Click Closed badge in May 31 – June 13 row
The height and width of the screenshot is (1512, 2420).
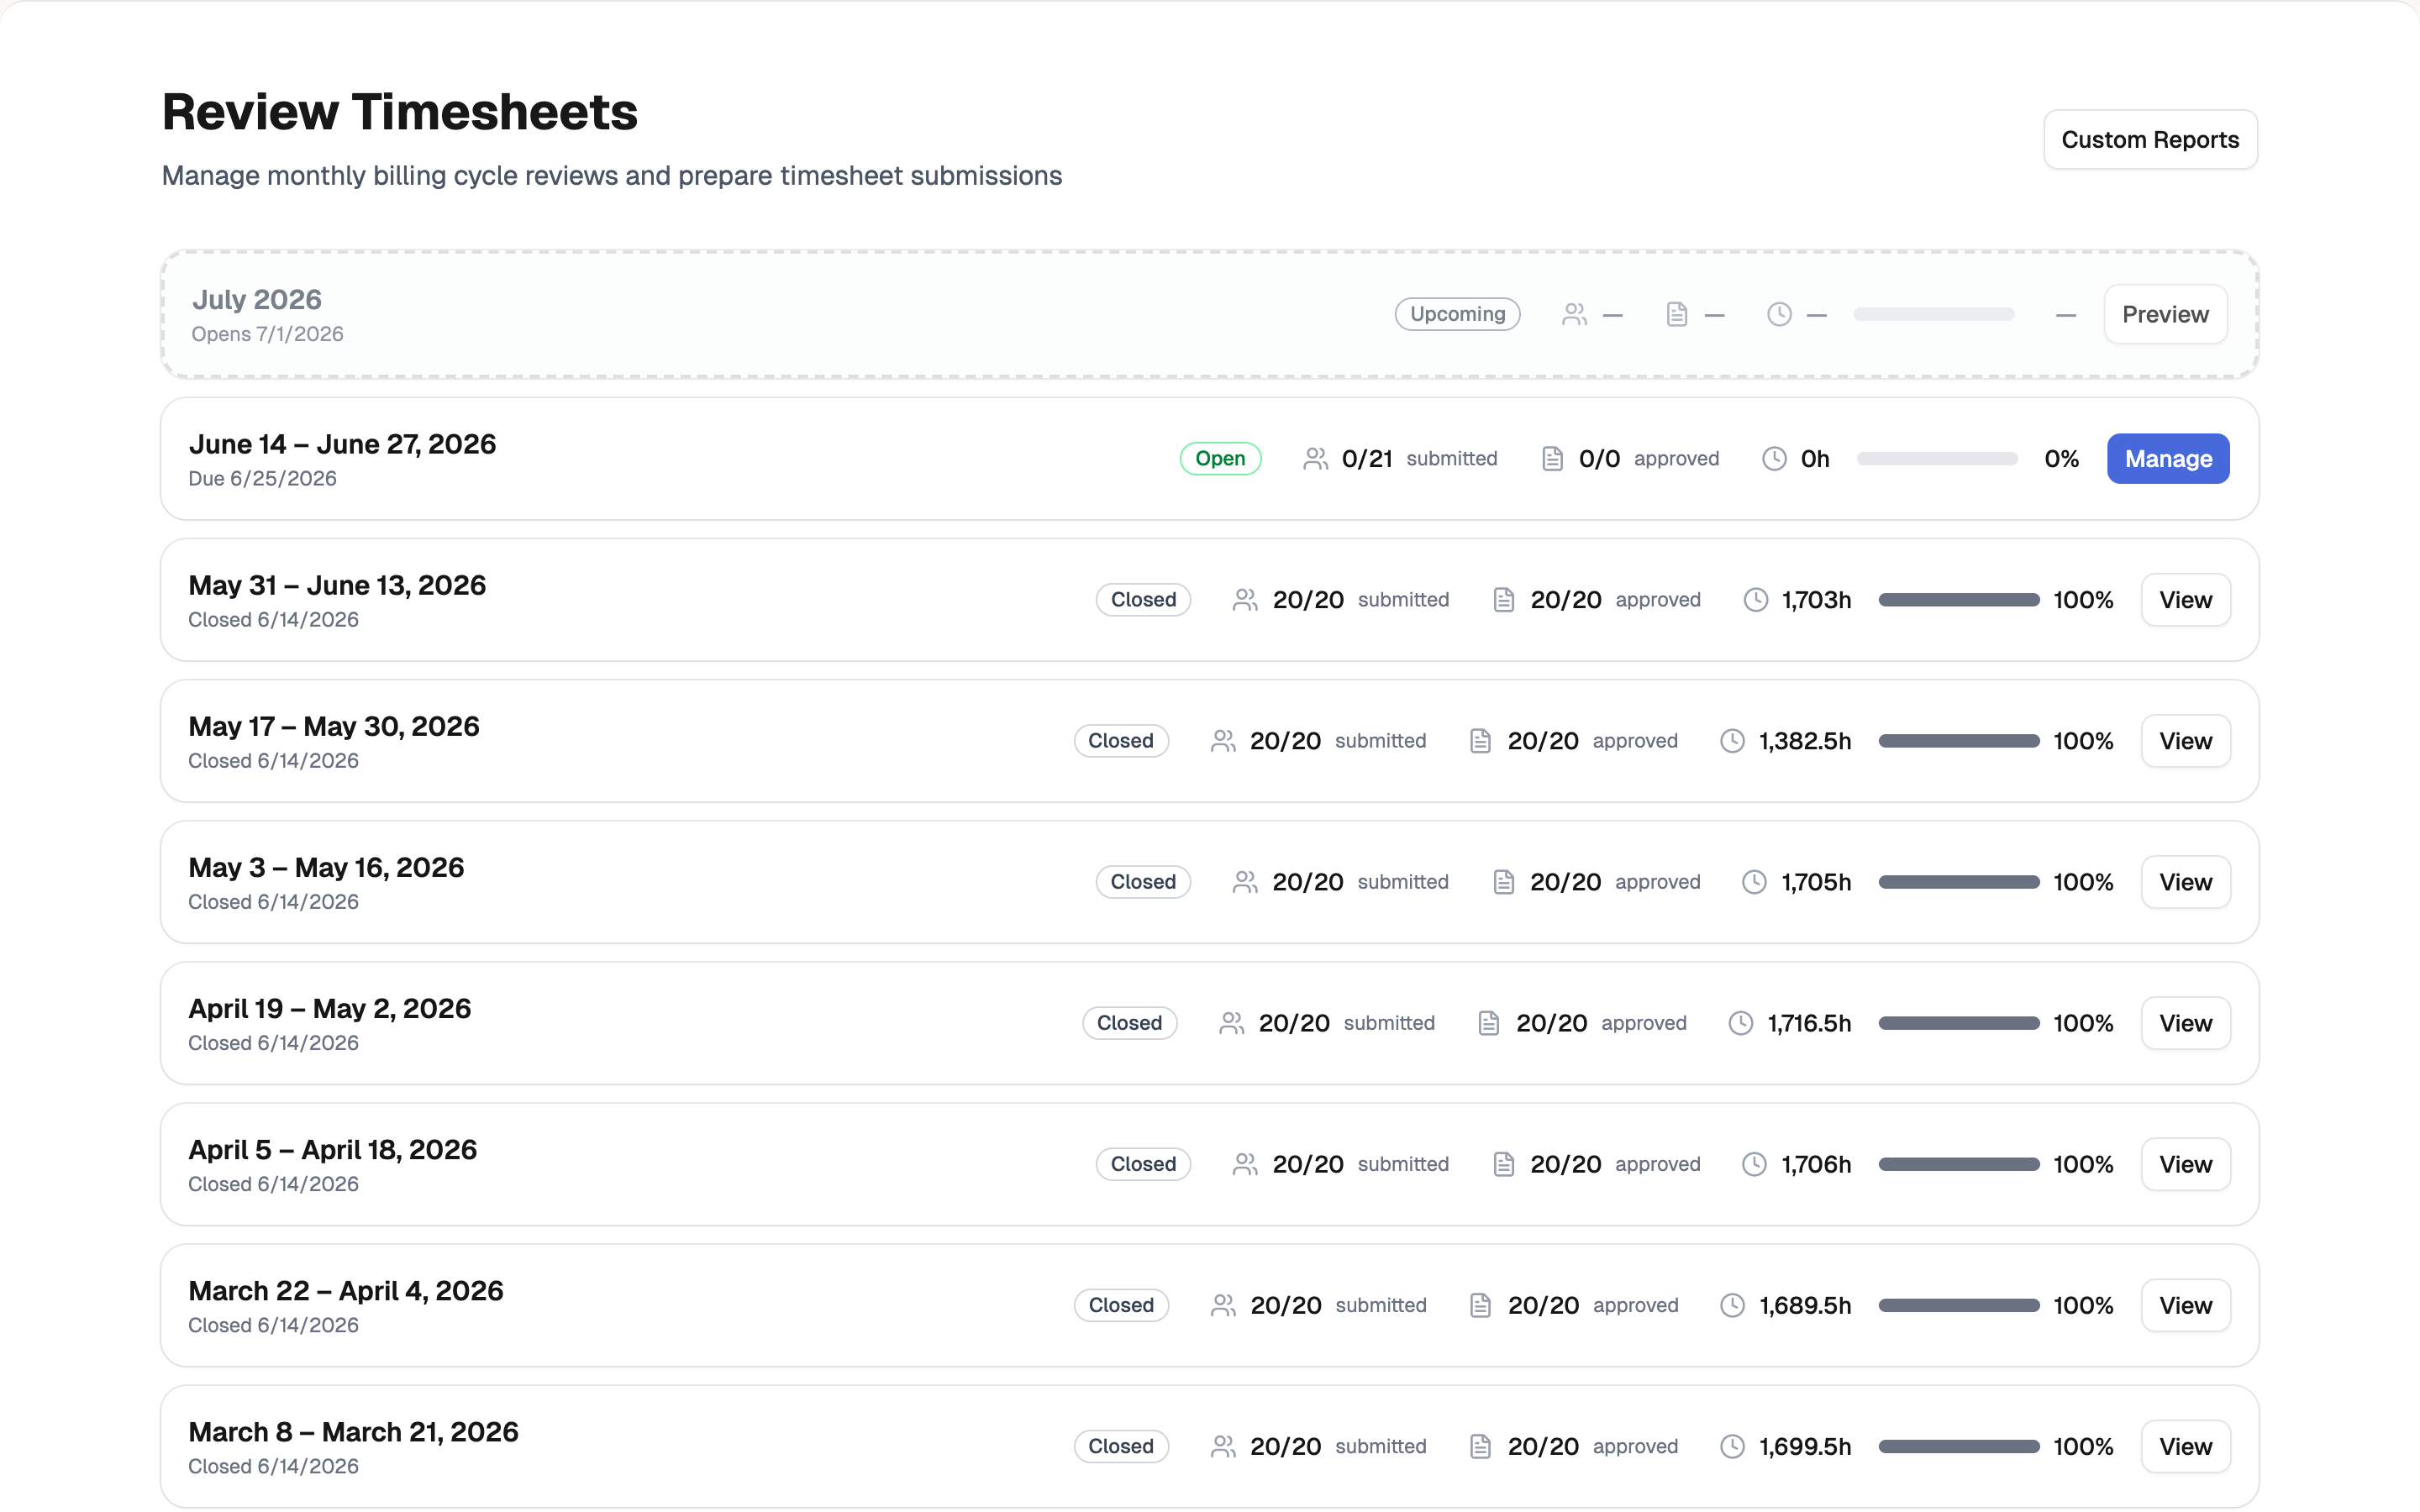[x=1143, y=600]
